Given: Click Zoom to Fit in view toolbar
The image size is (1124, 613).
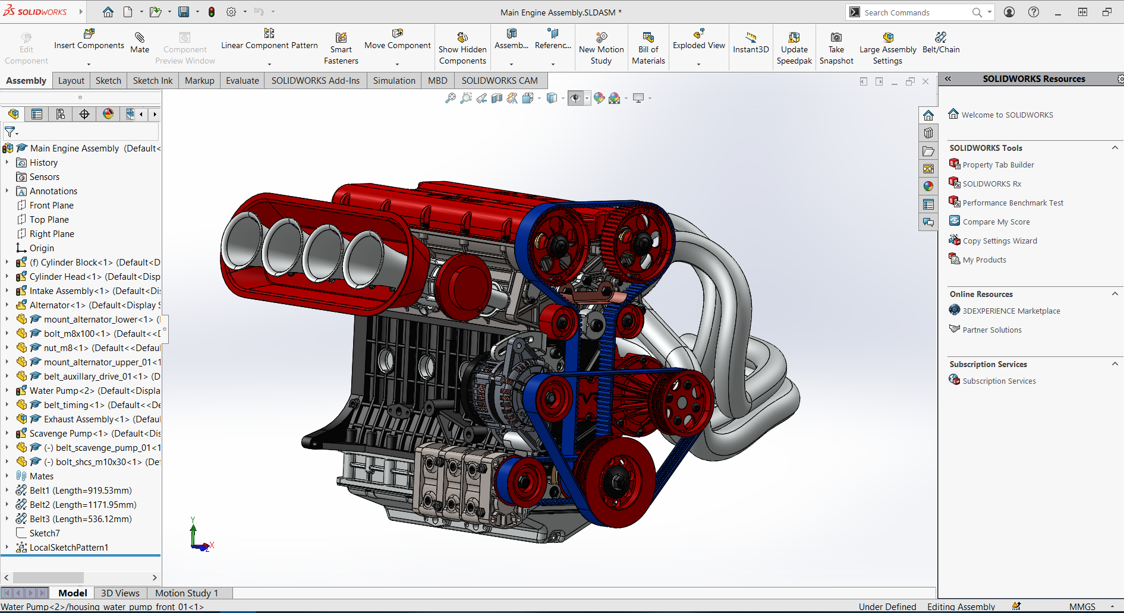Looking at the screenshot, I should pyautogui.click(x=451, y=98).
